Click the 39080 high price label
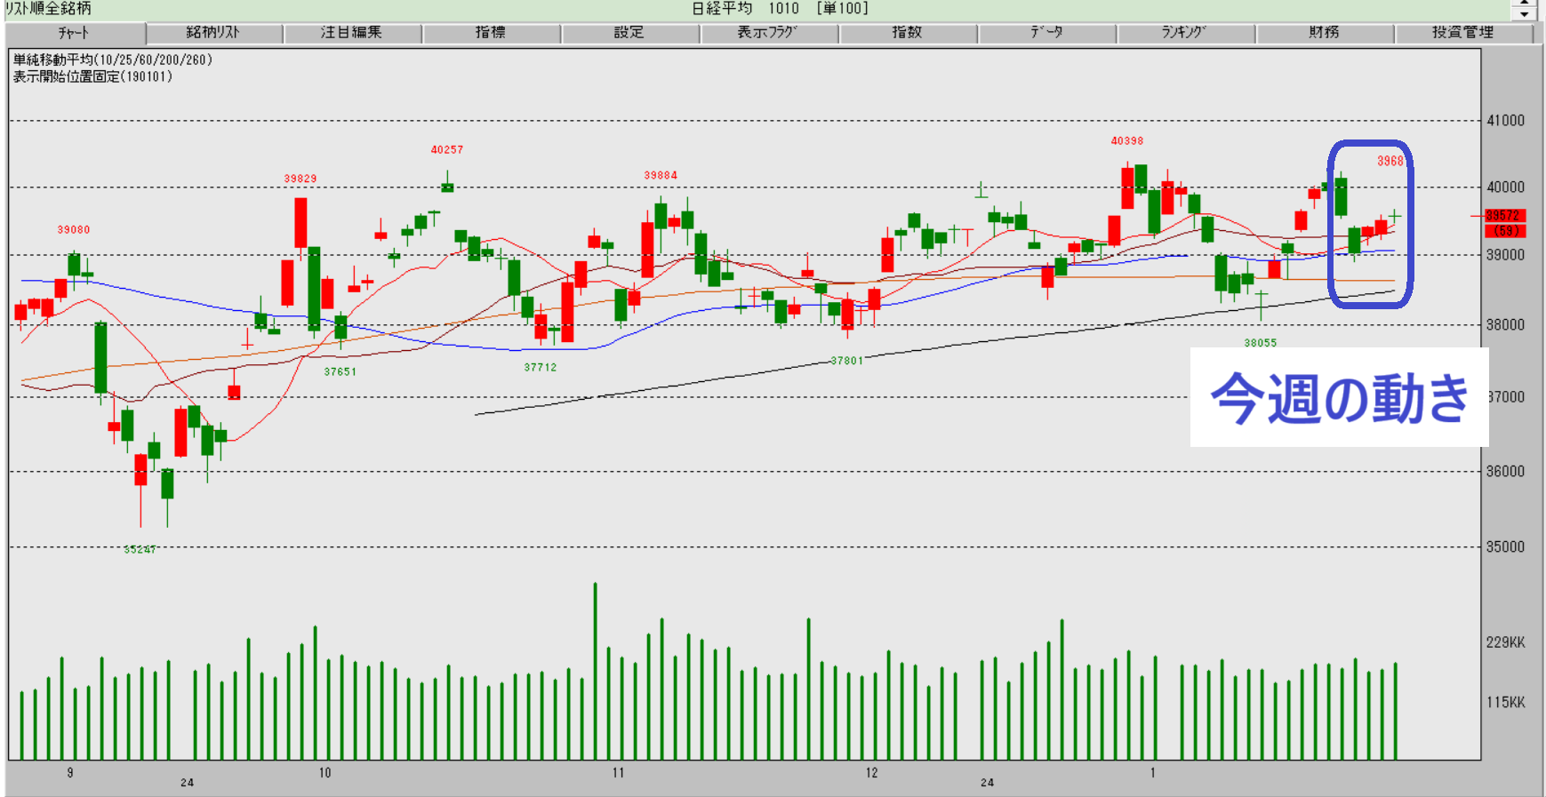This screenshot has height=797, width=1546. click(74, 230)
